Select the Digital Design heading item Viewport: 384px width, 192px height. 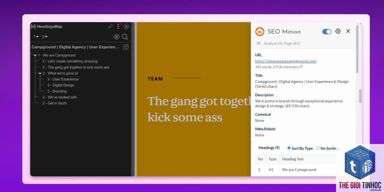point(61,85)
